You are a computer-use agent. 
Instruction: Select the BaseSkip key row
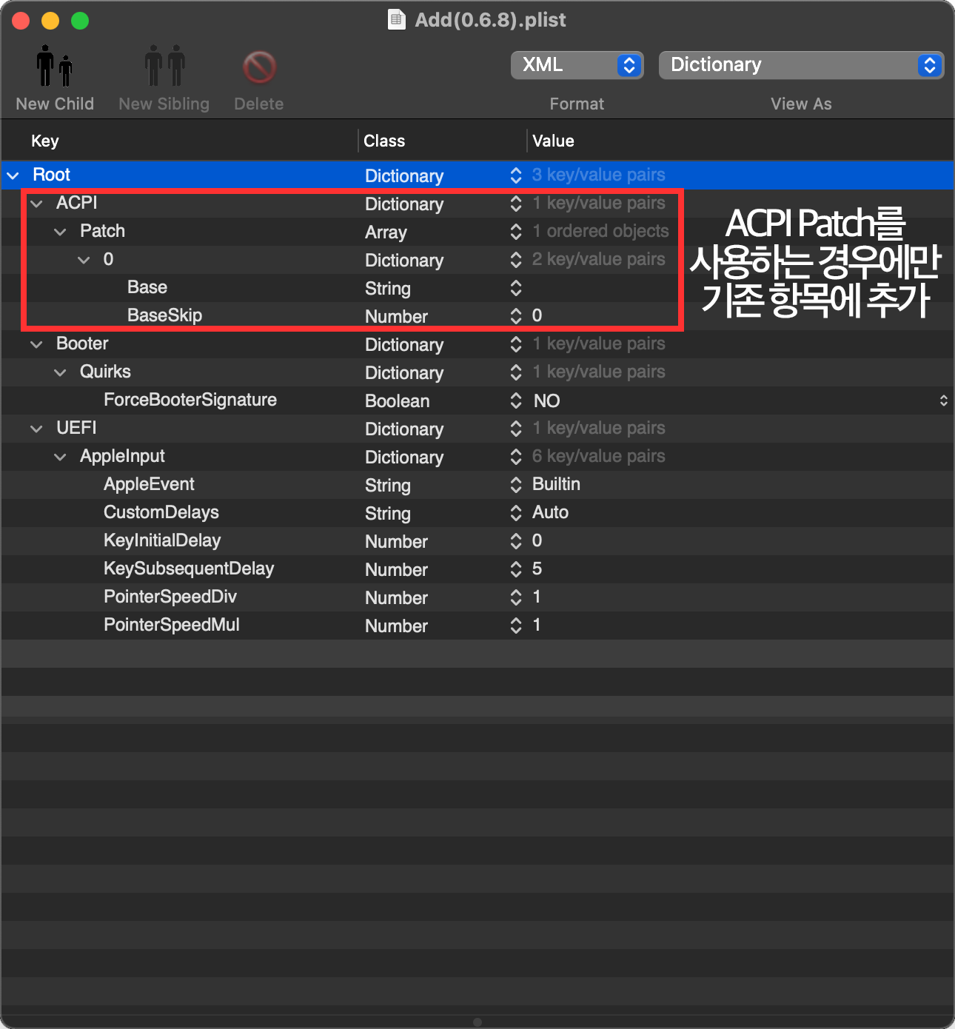pyautogui.click(x=164, y=315)
